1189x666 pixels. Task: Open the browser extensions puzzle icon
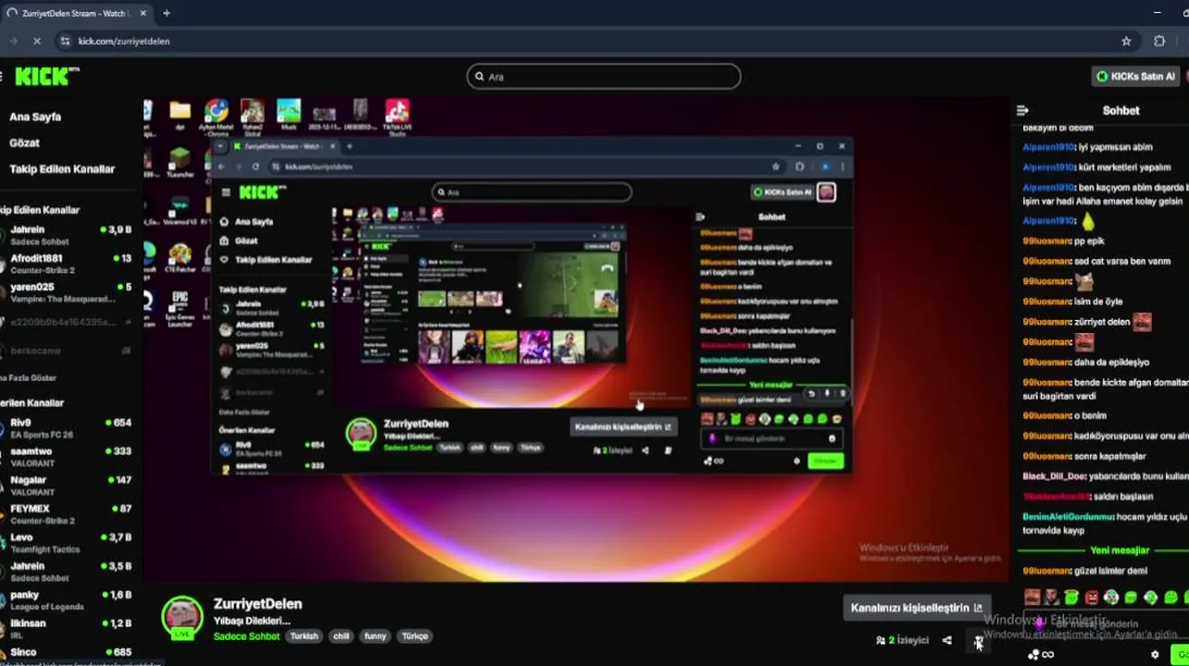[1159, 41]
